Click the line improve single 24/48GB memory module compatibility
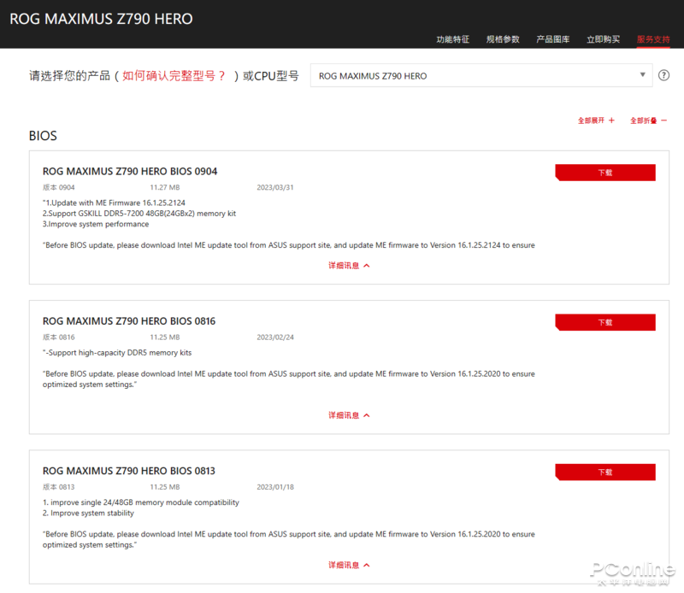 coord(140,502)
